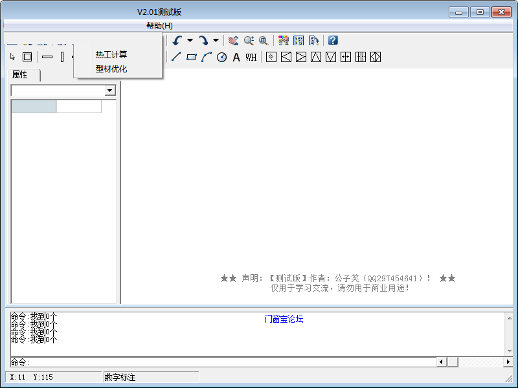The width and height of the screenshot is (518, 388).
Task: Click the last 命令:找到0个 log line
Action: point(34,339)
